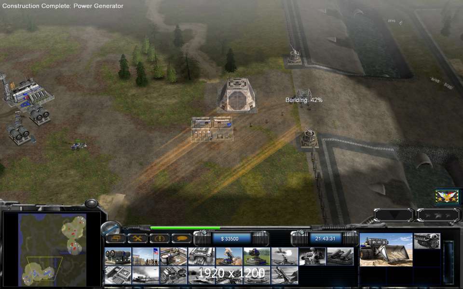Click the queued generator icon beside bulldozer portrait
The width and height of the screenshot is (463, 289).
[x=427, y=241]
